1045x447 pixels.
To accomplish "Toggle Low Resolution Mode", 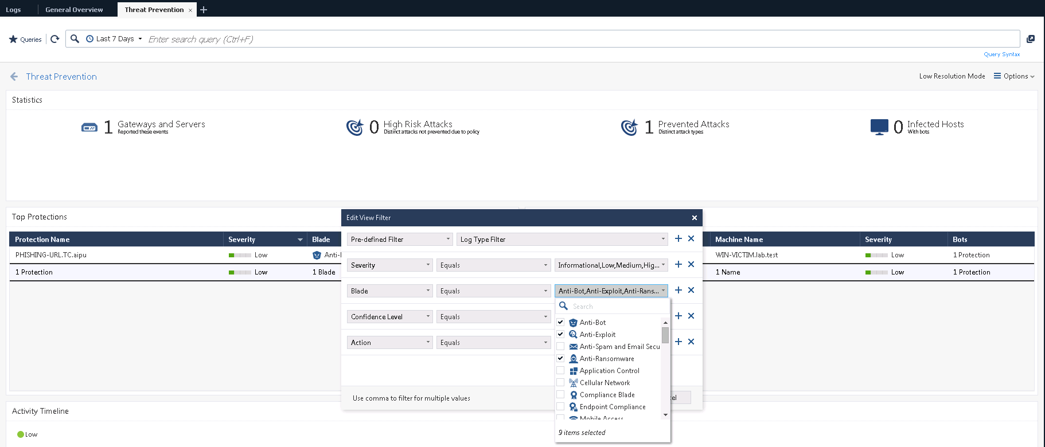I will pos(952,76).
